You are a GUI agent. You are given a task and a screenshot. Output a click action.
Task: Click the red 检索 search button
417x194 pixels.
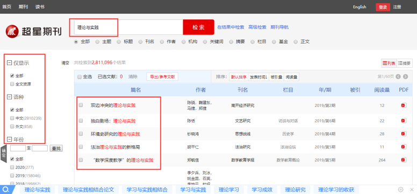[198, 27]
